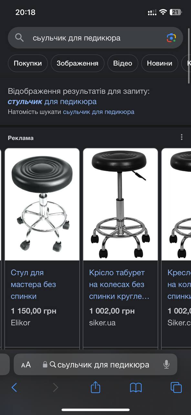Go back with Safari back arrow

[14, 387]
